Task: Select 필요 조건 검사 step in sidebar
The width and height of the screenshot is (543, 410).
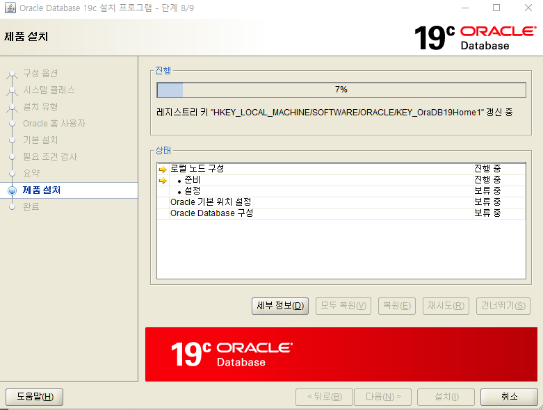Action: [50, 157]
